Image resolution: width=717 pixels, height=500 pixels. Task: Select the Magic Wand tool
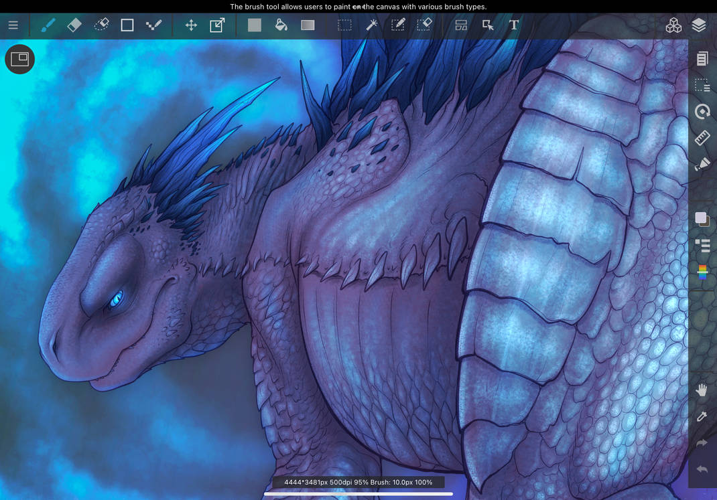(371, 25)
